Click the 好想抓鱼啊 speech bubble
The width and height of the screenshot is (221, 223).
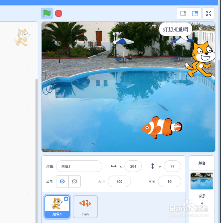(x=175, y=29)
